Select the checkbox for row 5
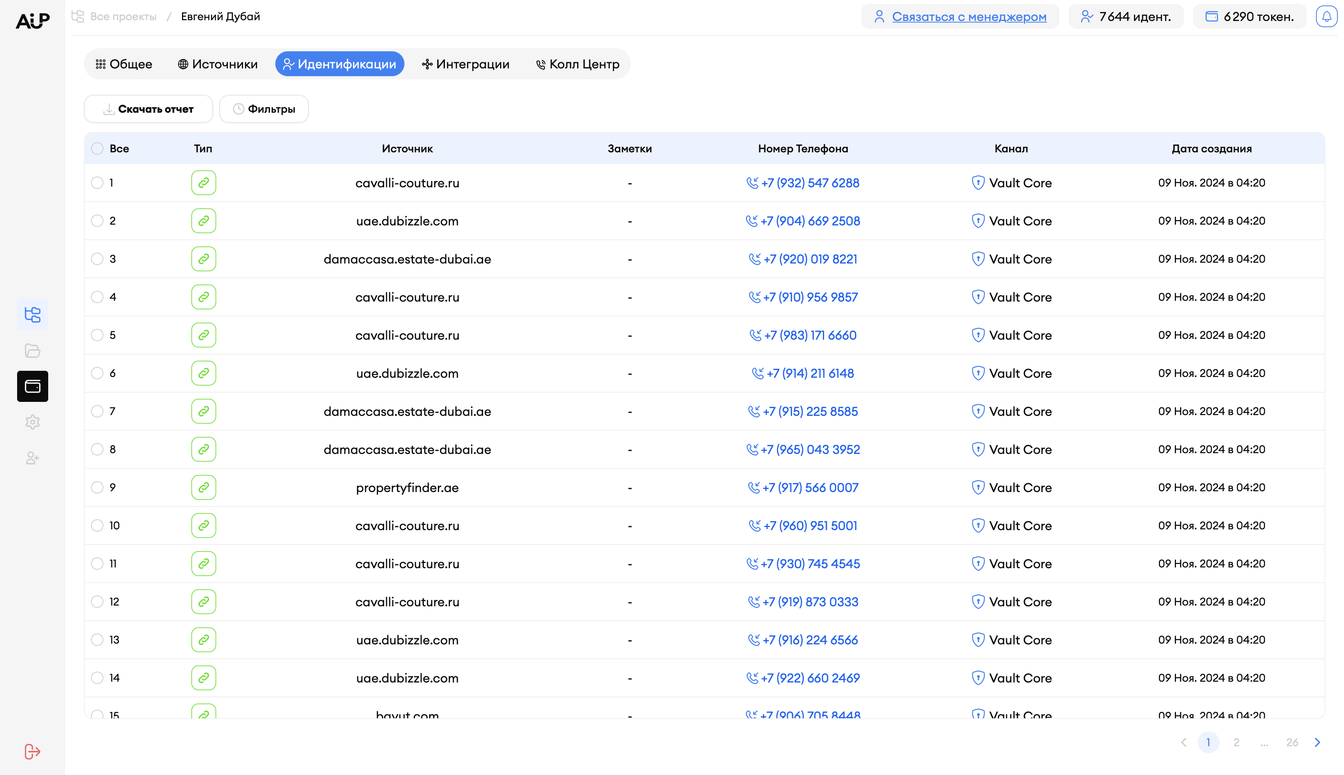Screen dimensions: 1344x775 tap(97, 335)
